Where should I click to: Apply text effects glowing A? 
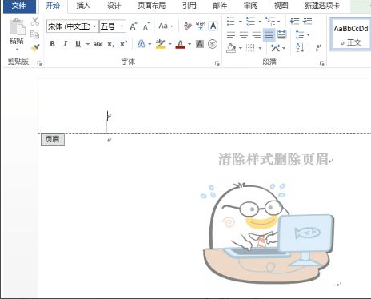(142, 44)
